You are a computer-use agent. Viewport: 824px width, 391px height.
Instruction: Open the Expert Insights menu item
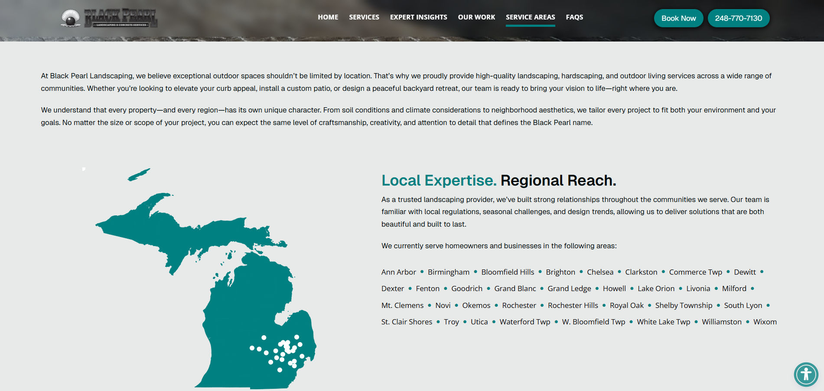(419, 17)
